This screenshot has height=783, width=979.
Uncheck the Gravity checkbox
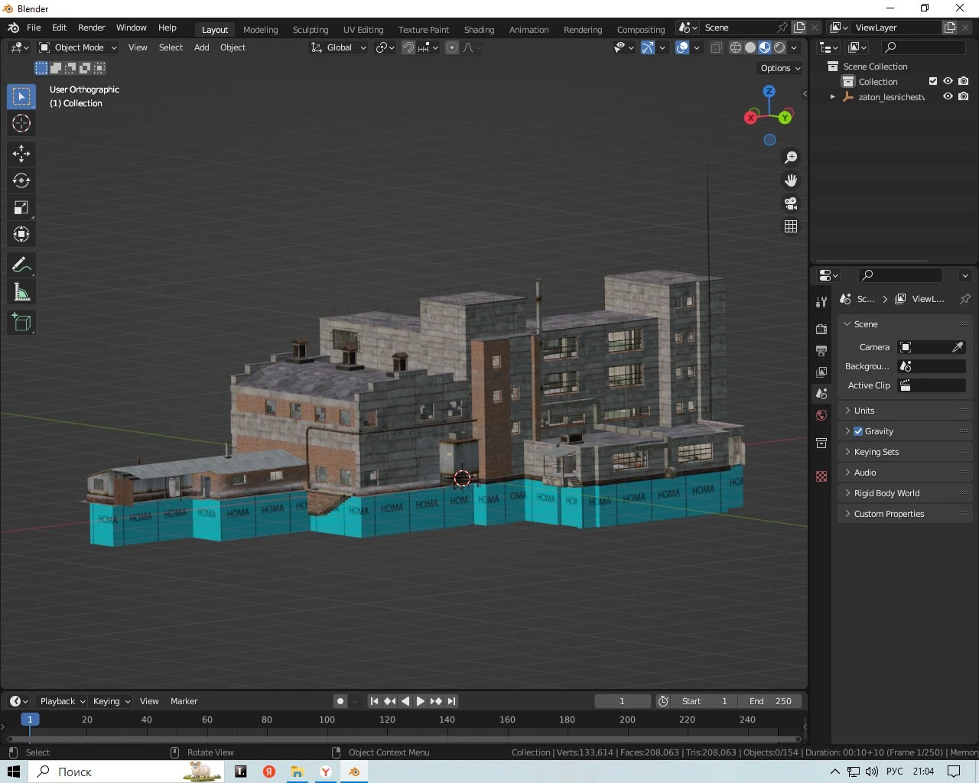coord(858,431)
